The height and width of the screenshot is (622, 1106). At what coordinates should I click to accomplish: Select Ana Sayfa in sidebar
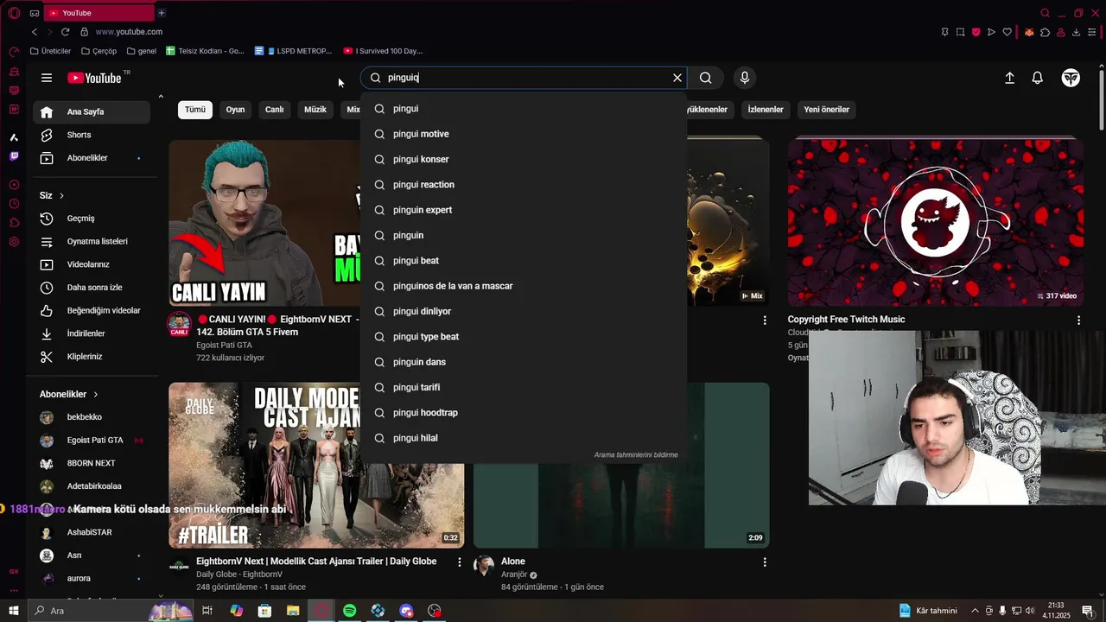pos(92,111)
